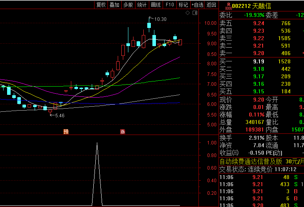304x207 pixels.
Task: Select 11:06 trade row with volume 6
Action: point(261,199)
